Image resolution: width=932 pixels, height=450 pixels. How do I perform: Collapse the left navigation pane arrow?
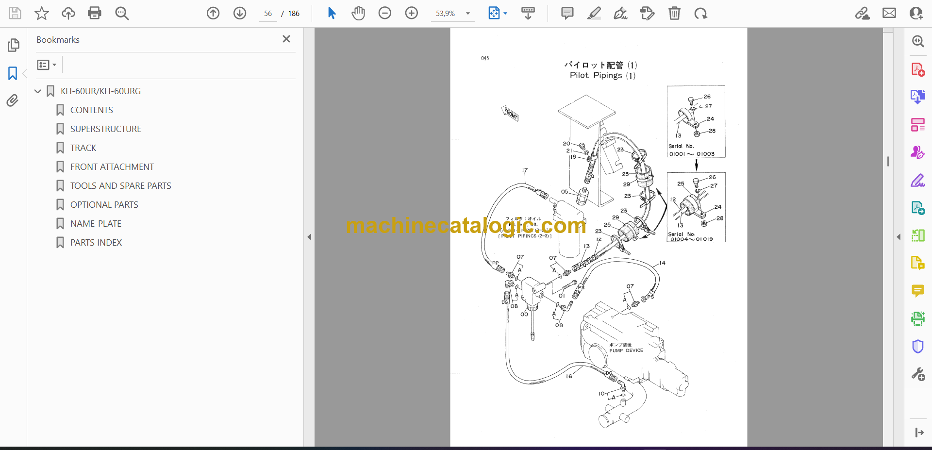(309, 237)
